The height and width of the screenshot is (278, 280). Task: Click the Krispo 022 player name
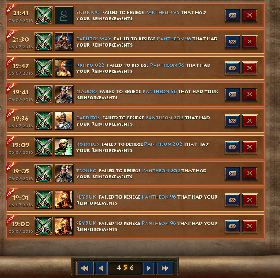(90, 65)
